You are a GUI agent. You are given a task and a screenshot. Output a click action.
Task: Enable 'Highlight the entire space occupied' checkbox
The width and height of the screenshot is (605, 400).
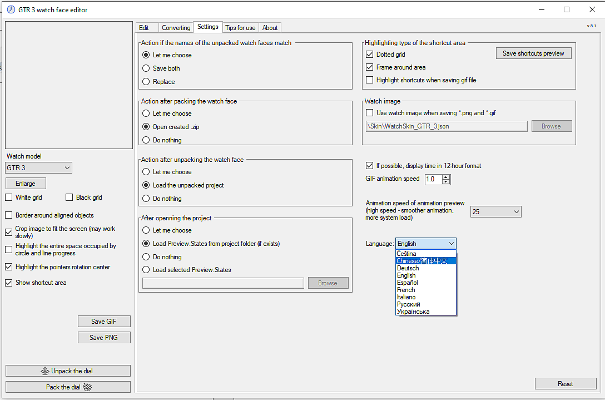click(x=8, y=249)
